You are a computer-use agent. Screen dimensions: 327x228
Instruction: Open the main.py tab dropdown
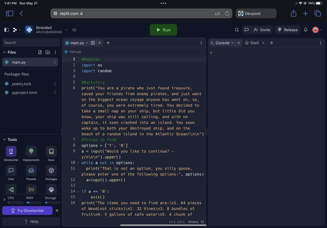(87, 43)
